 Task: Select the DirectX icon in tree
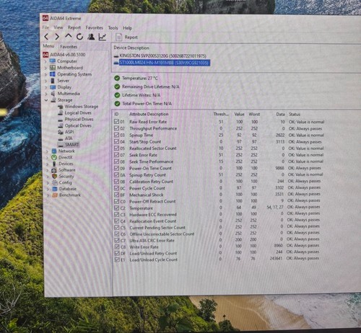(x=54, y=157)
